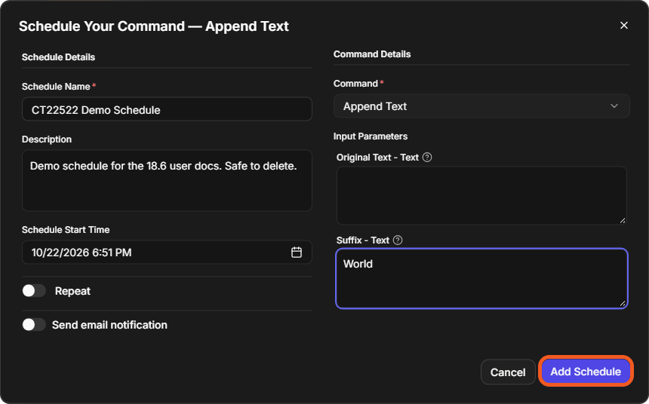Click the empty Original Text box
Viewport: 649px width, 404px height.
pyautogui.click(x=481, y=195)
